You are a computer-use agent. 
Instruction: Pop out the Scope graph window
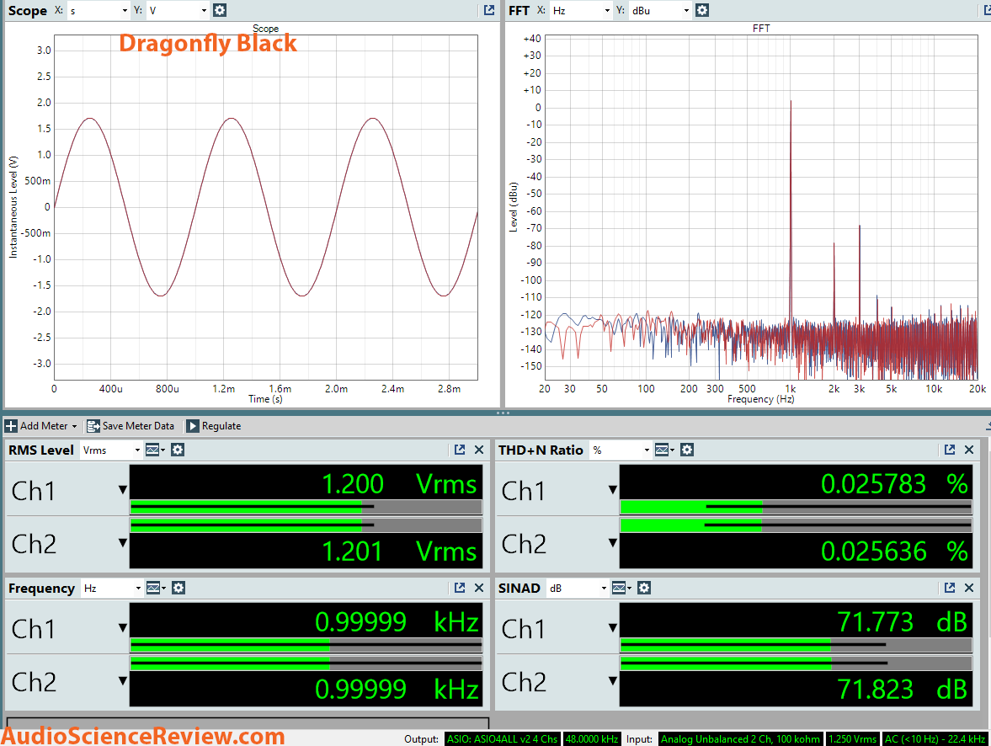489,10
